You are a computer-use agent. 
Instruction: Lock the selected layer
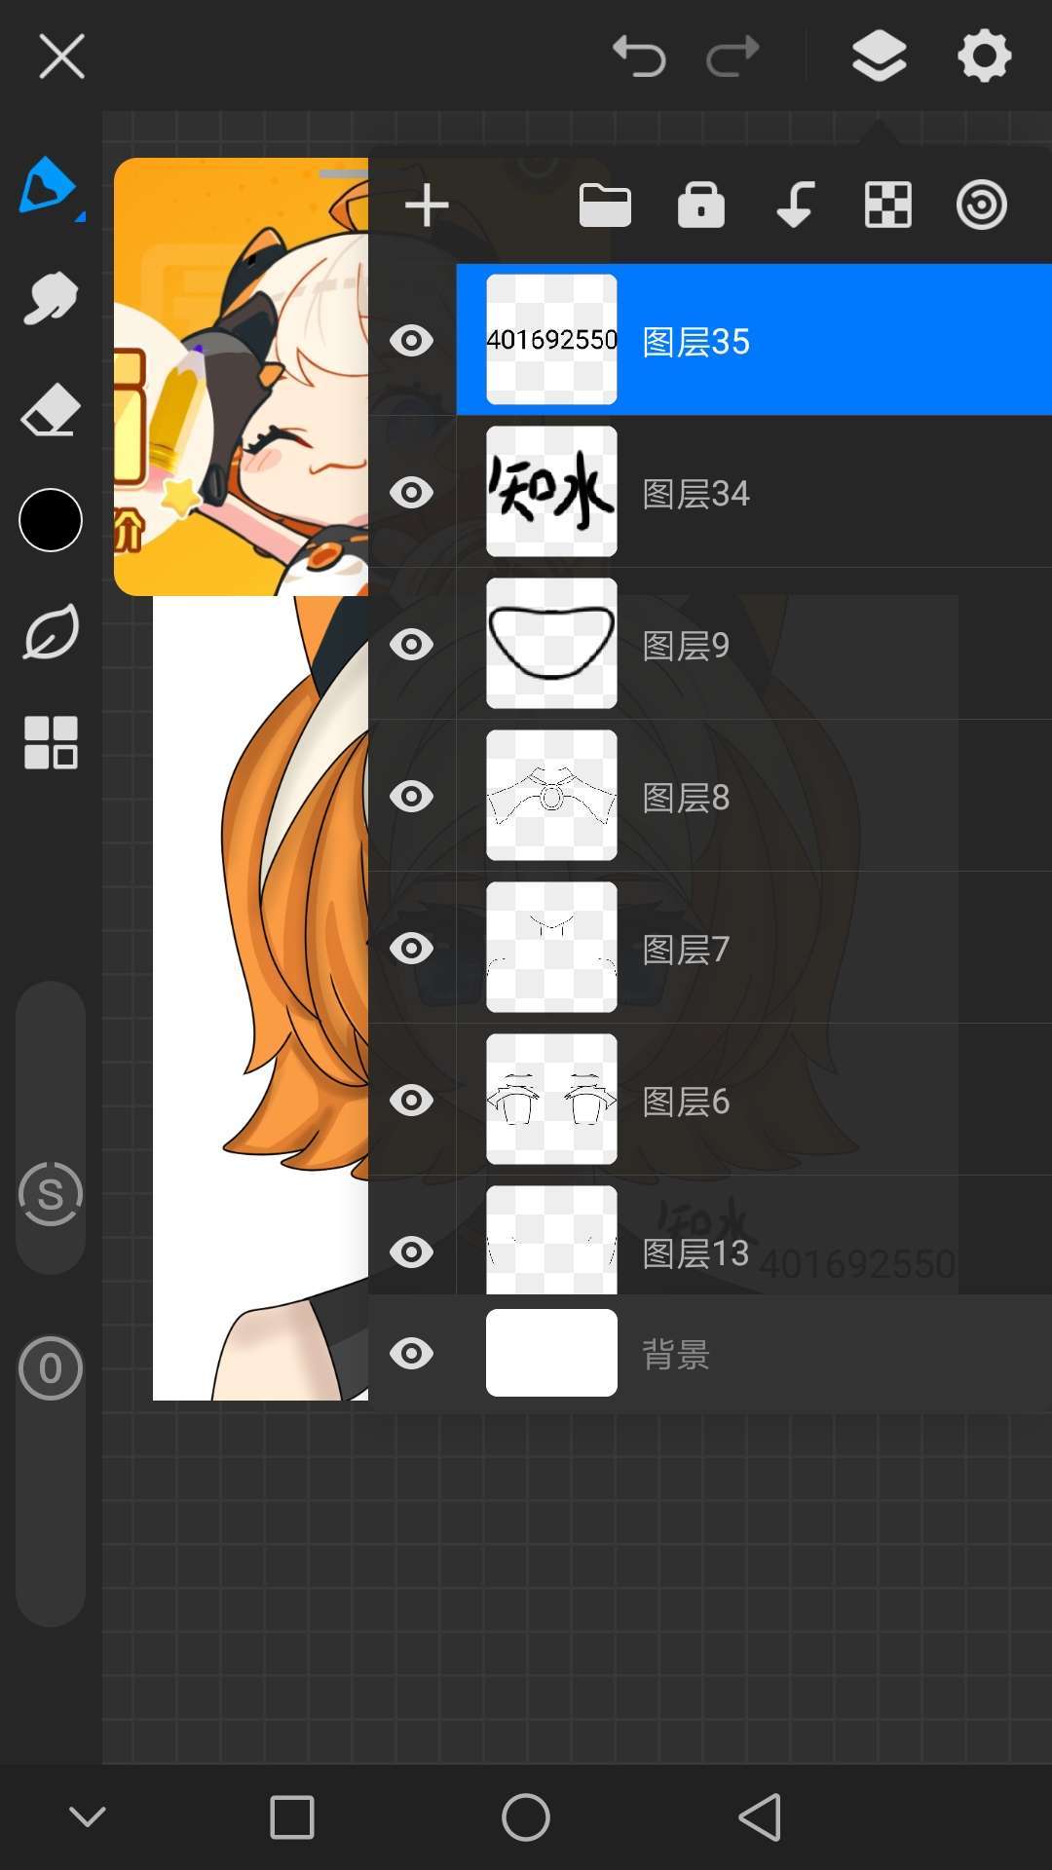pos(700,206)
